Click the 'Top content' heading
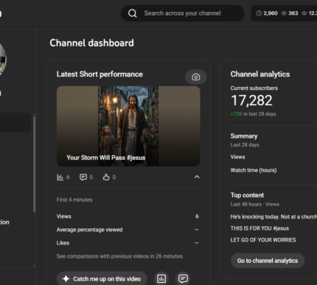This screenshot has height=285, width=317. point(247,195)
